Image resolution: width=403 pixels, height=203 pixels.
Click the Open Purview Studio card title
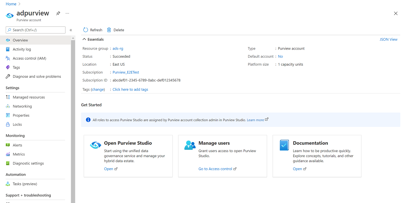pos(128,143)
